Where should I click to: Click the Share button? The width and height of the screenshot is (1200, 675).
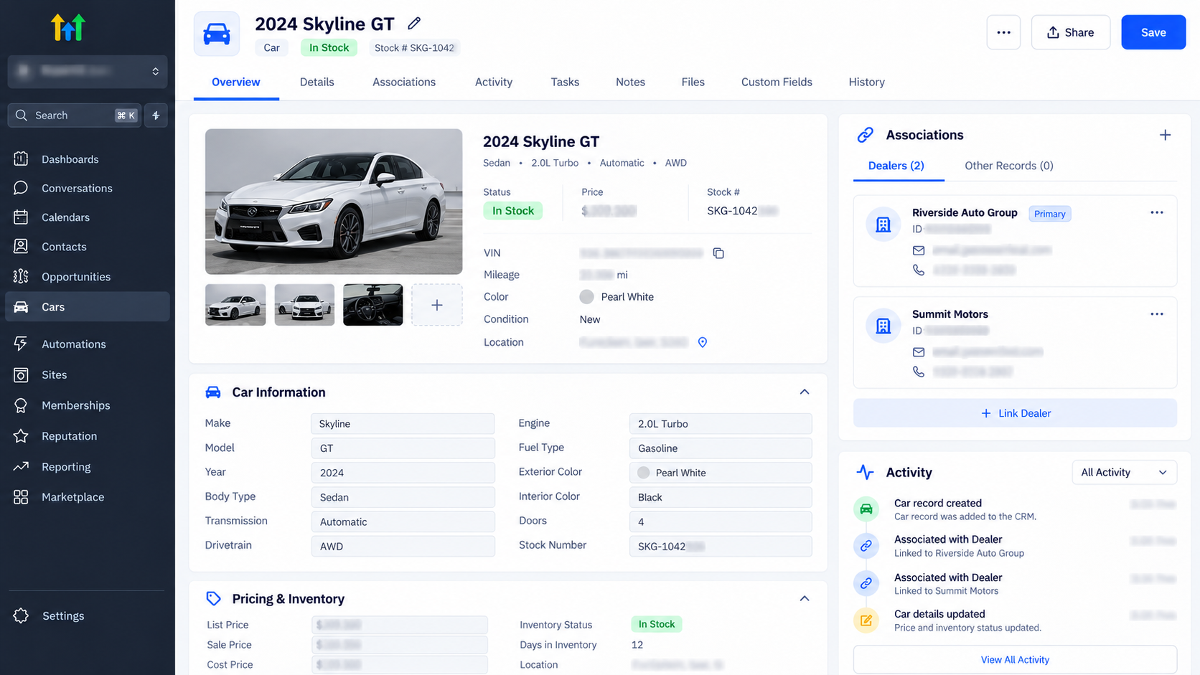[x=1070, y=32]
